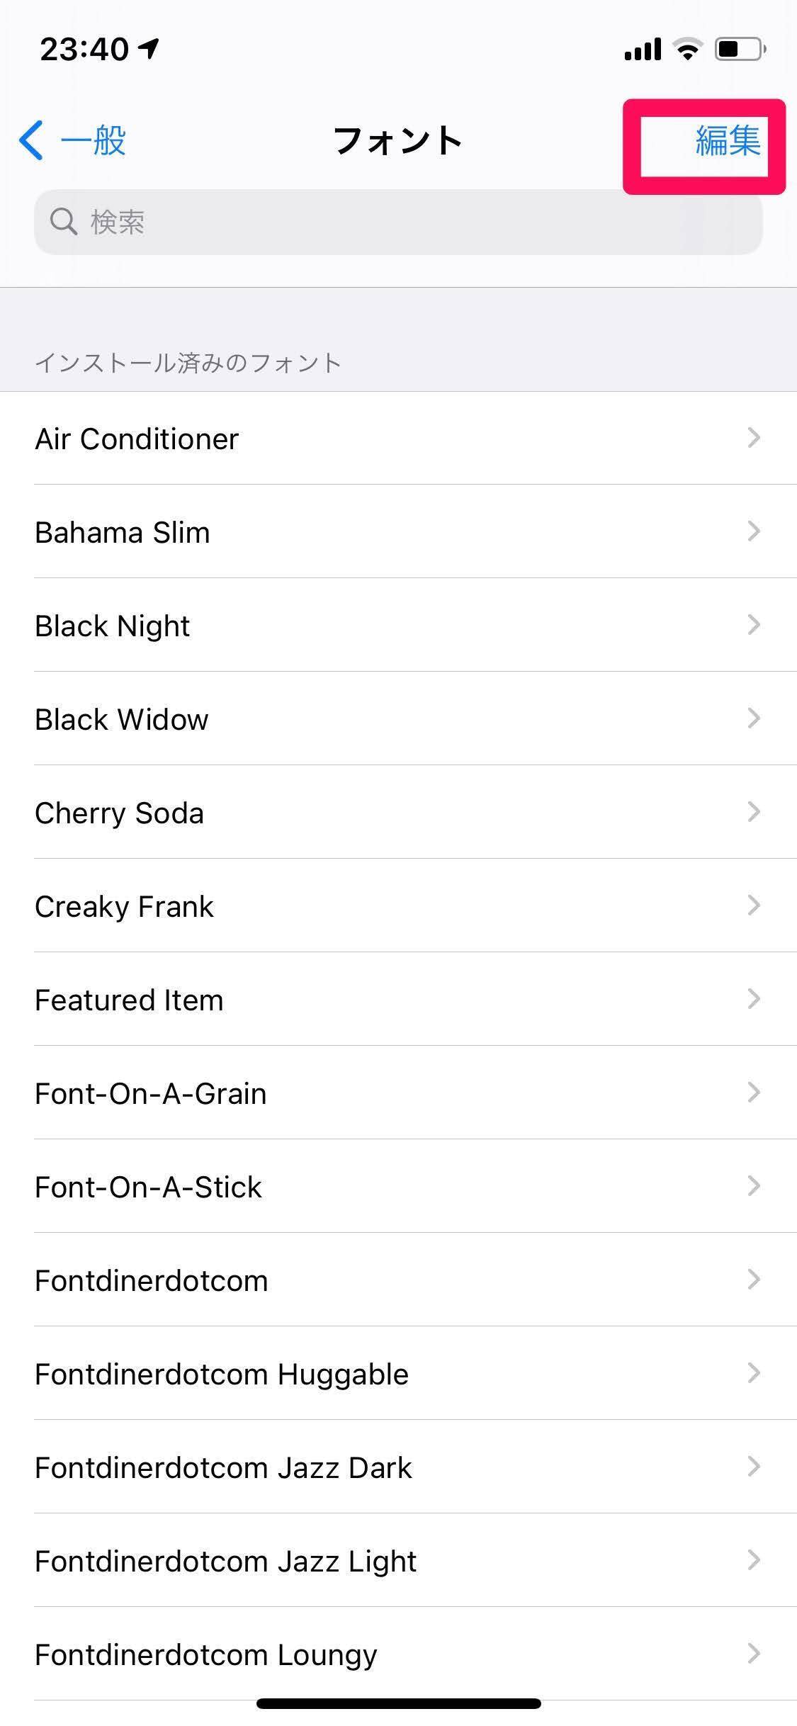Image resolution: width=797 pixels, height=1726 pixels.
Task: Tap the cellular signal bars icon
Action: [x=643, y=49]
